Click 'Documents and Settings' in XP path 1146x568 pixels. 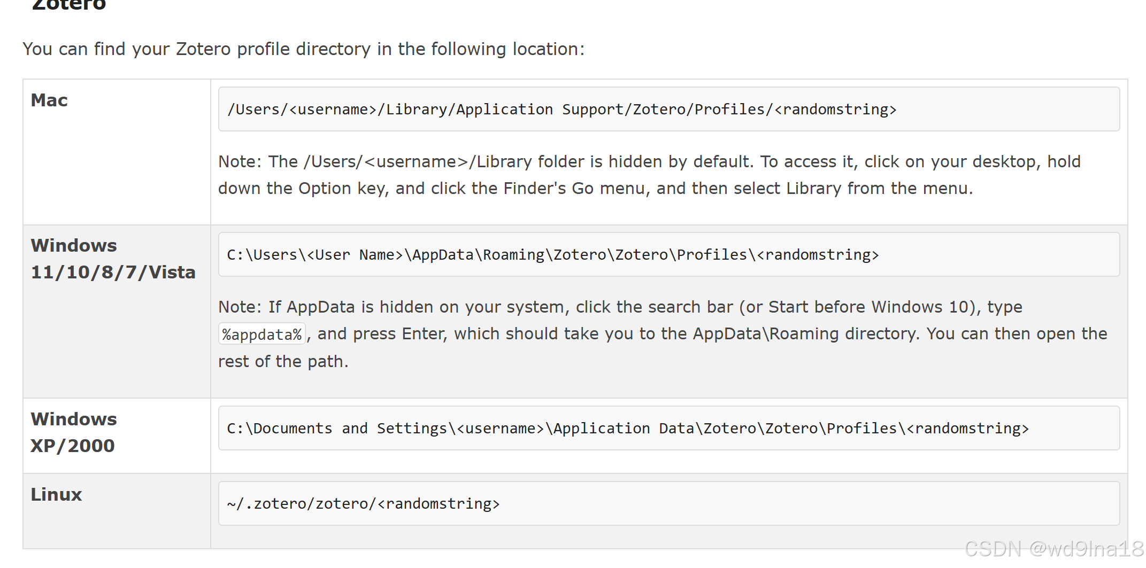point(350,429)
